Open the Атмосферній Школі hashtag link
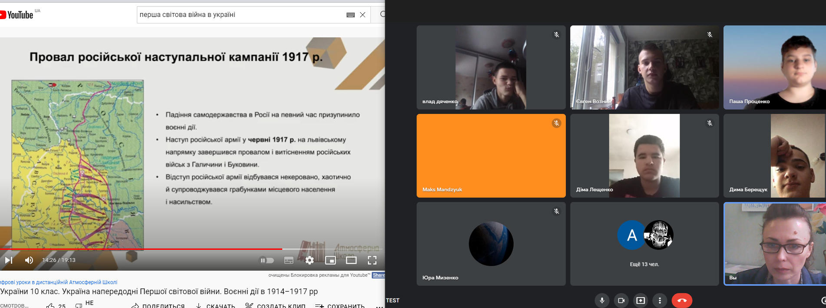Screen dimensions: 826x308 [59, 282]
